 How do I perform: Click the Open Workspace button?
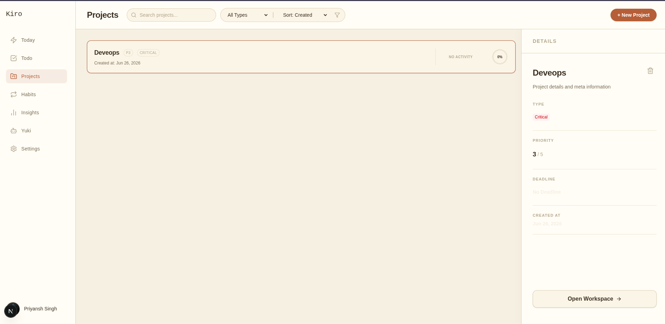click(594, 299)
